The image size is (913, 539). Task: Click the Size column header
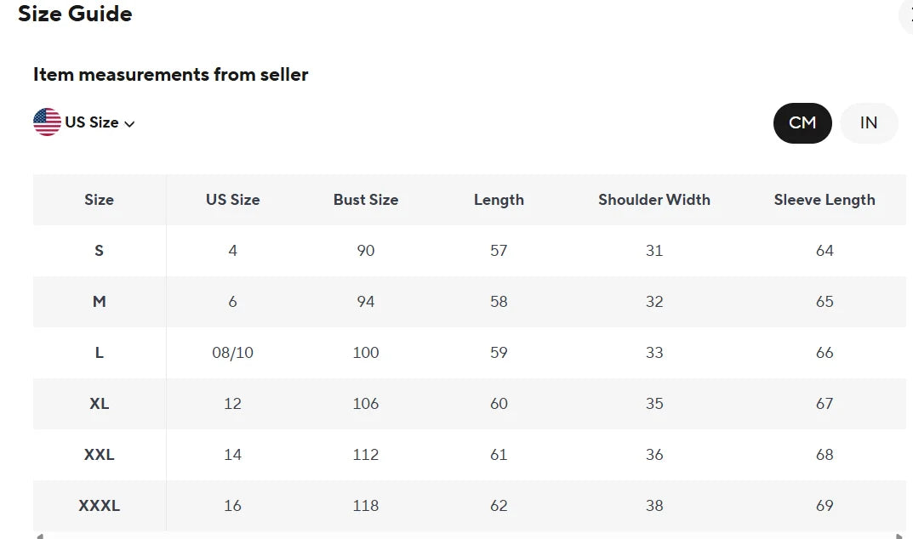[x=99, y=200]
